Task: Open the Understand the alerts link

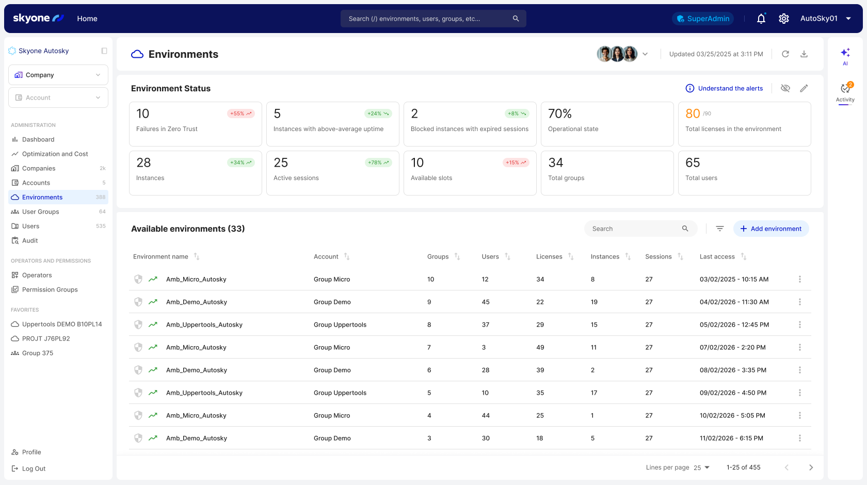Action: coord(724,88)
